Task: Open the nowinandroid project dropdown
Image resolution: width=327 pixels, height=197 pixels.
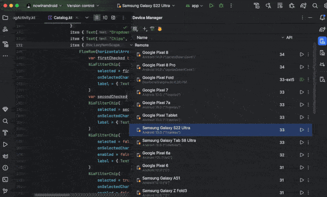Action: click(44, 6)
